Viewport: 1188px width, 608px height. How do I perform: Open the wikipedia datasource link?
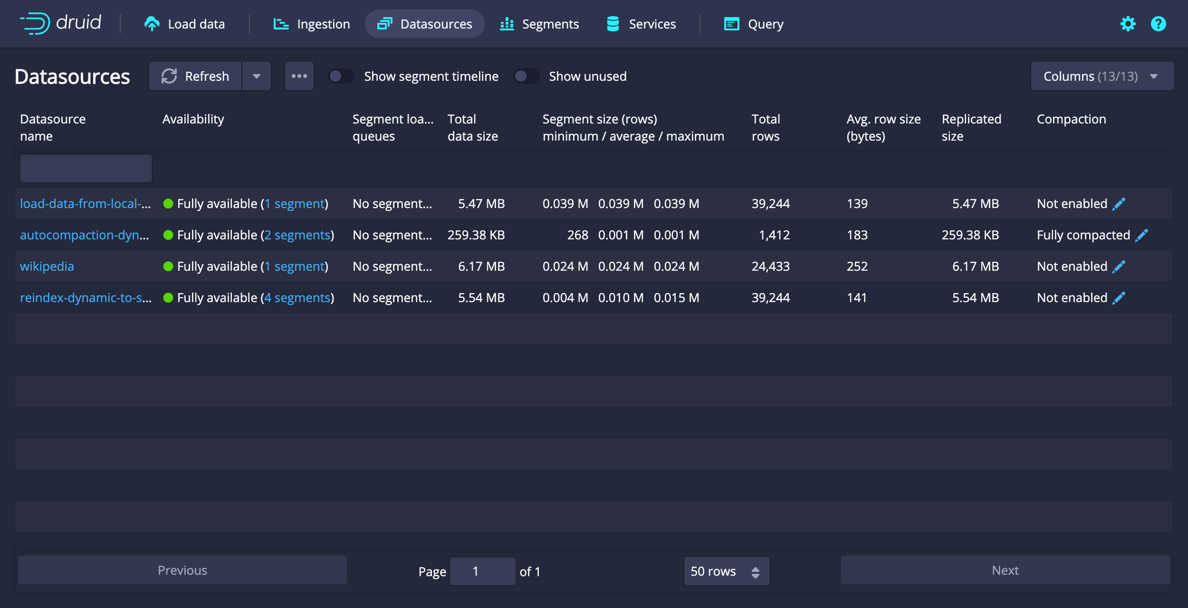tap(47, 266)
